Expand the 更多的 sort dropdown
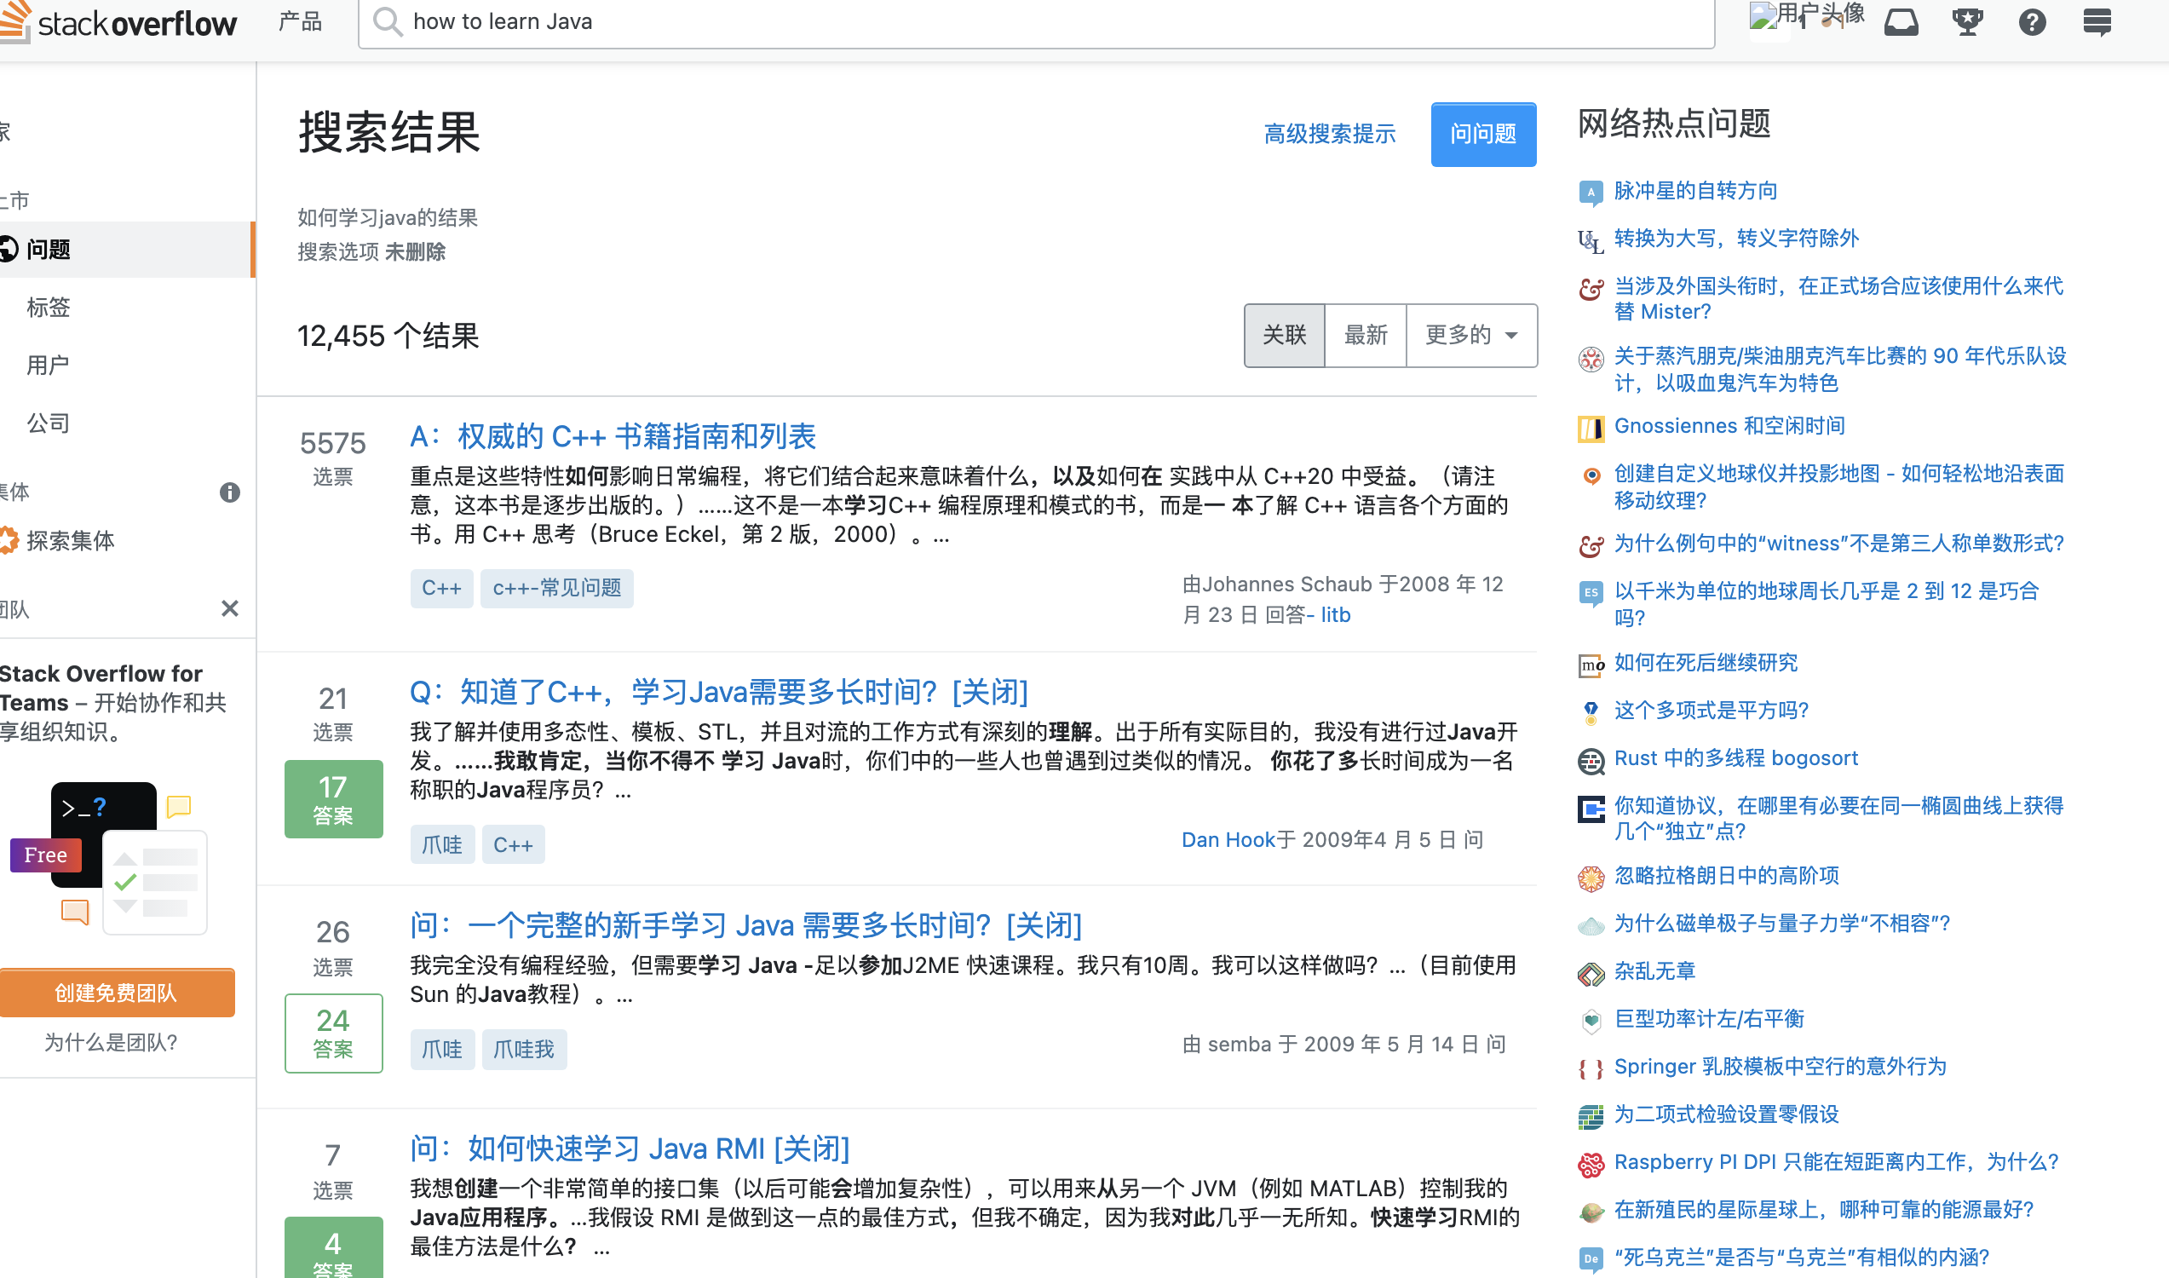Screen dimensions: 2169x1278 click(x=1470, y=335)
